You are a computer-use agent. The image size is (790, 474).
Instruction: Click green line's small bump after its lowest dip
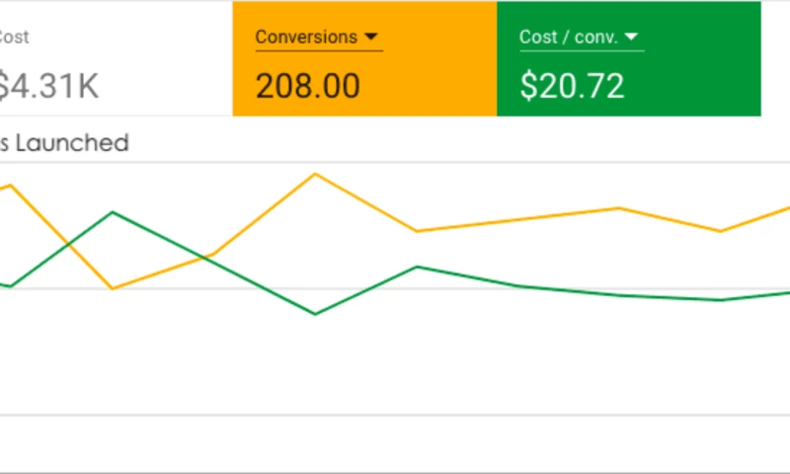tap(418, 267)
